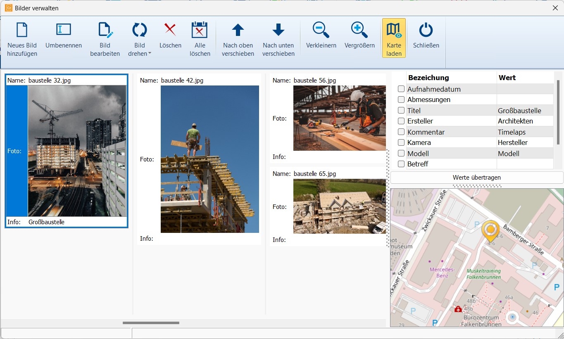Move image up with Nach oben verschieben
Screen dimensions: 564x339
(238, 30)
